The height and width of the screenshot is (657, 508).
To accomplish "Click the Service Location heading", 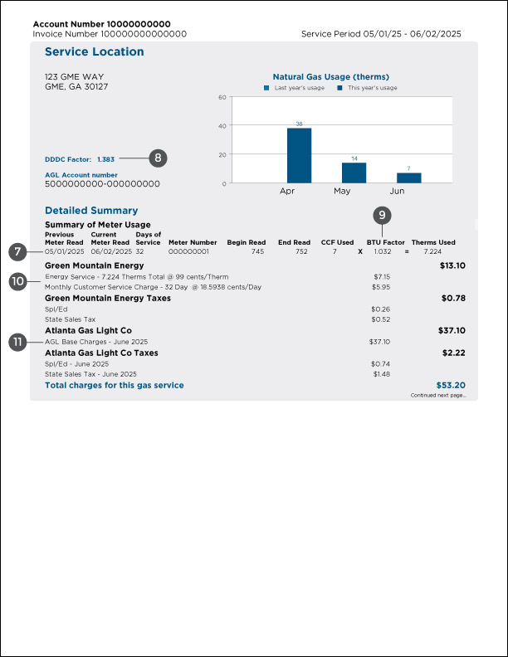I will [95, 52].
